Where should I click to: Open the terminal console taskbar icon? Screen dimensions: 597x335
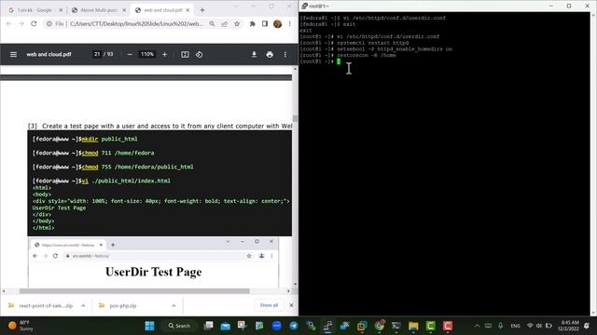pyautogui.click(x=396, y=326)
